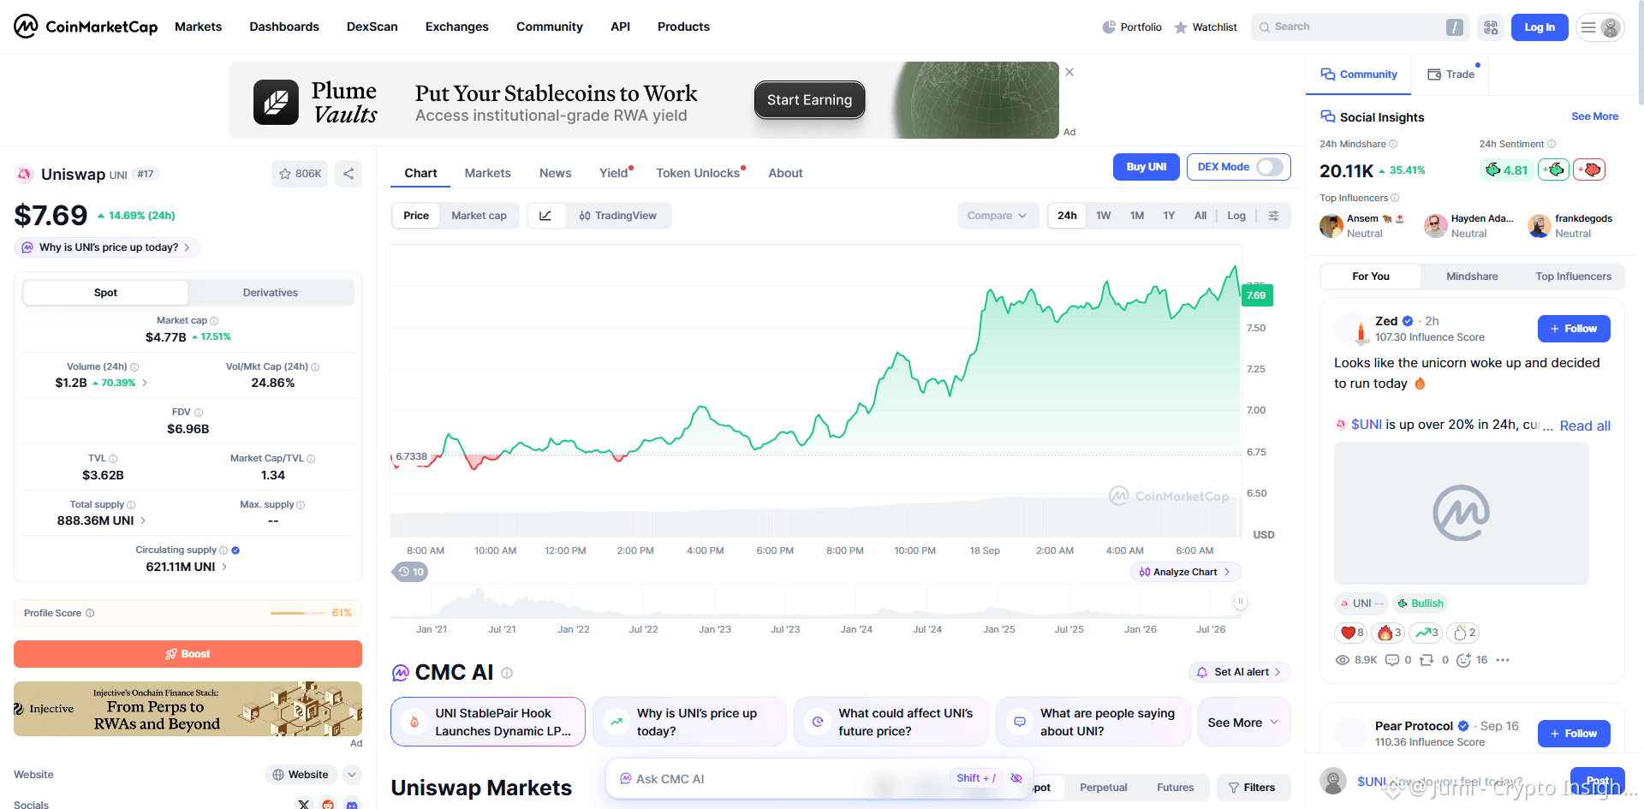1644x809 pixels.
Task: Click the orange Boost button
Action: click(x=188, y=654)
